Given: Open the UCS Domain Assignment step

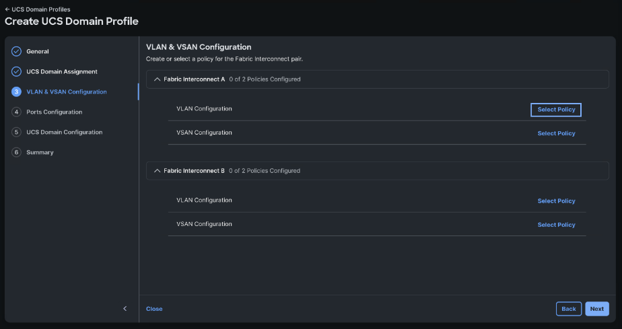Looking at the screenshot, I should 62,72.
